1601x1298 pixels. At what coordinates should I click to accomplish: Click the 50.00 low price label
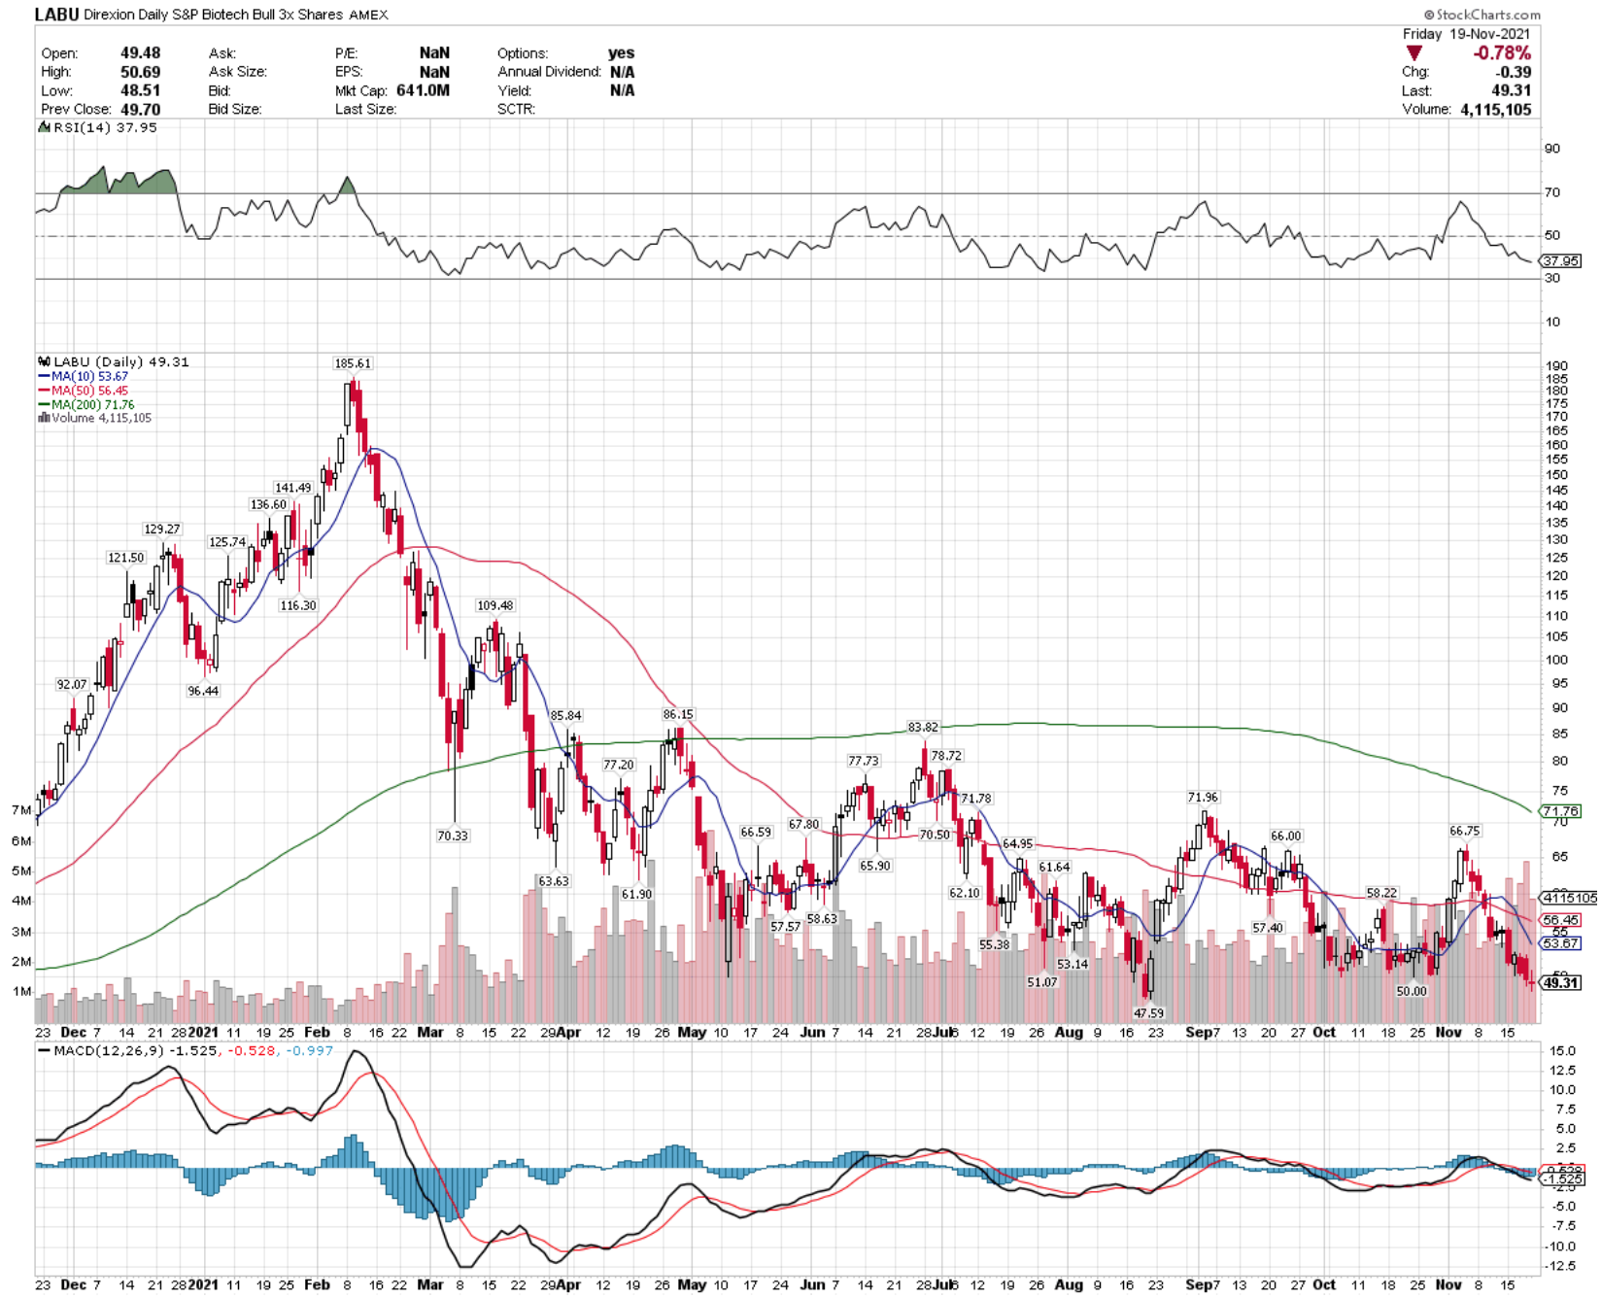[1412, 991]
